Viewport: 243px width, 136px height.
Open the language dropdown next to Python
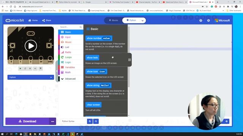tap(142, 20)
